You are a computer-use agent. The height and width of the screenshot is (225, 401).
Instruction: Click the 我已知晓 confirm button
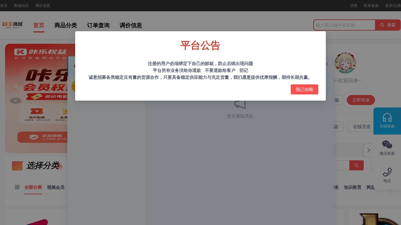pos(304,89)
